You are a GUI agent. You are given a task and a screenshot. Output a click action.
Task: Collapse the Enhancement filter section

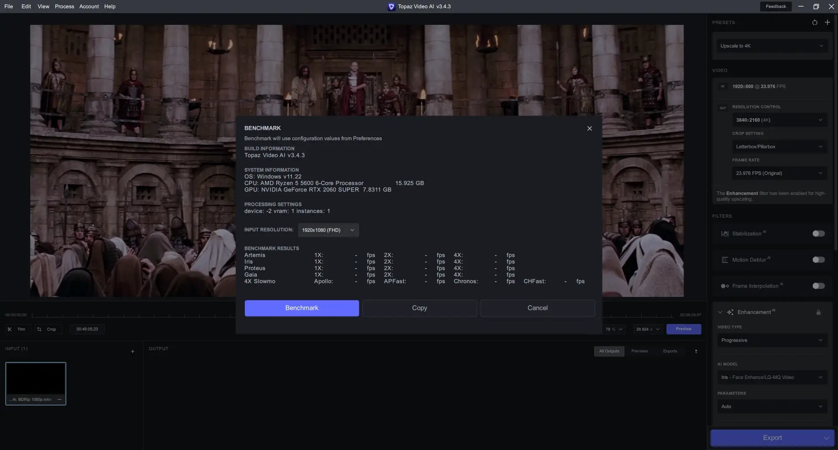(x=720, y=312)
